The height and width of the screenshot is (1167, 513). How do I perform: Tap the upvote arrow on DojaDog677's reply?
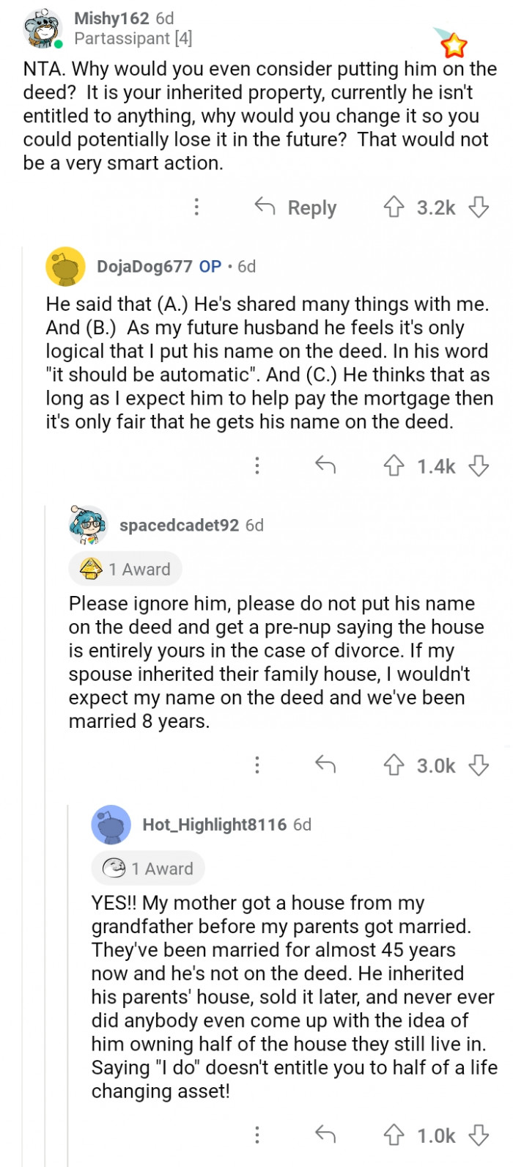(396, 465)
